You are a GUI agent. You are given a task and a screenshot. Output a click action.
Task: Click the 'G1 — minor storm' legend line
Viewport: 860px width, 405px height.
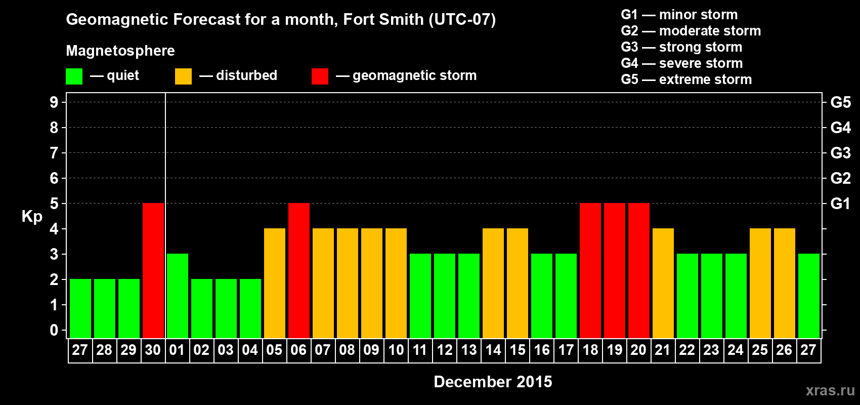[x=679, y=15]
